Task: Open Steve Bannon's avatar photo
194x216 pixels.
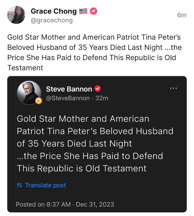Action: point(29,92)
